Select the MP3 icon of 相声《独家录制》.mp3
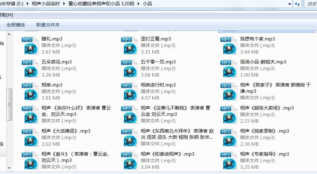Viewport: 317px width, 174px height. 229,137
